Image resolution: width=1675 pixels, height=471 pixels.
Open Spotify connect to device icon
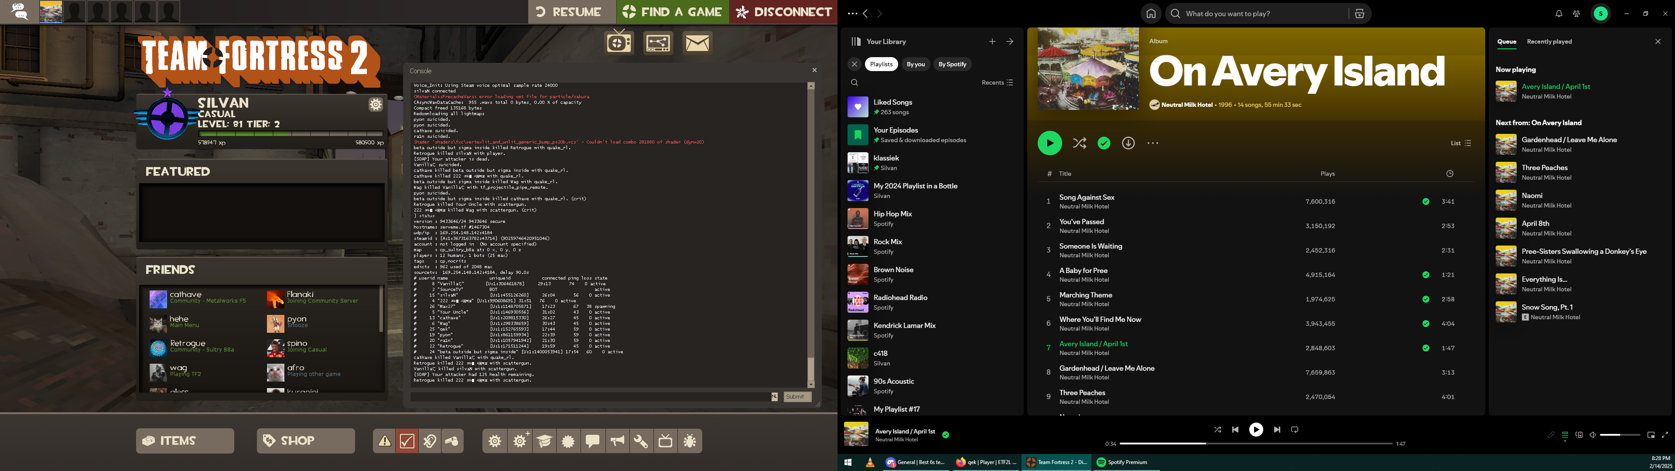(1579, 435)
